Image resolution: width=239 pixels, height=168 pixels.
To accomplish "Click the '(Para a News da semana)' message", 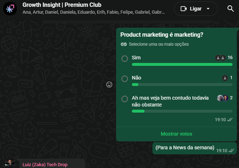I will coord(185,147).
